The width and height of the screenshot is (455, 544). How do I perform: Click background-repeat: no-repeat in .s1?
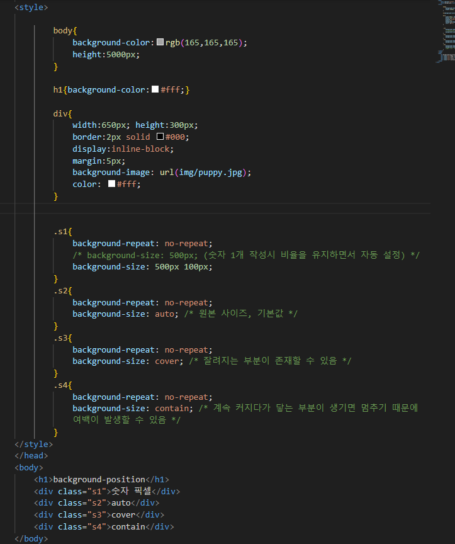(x=142, y=243)
